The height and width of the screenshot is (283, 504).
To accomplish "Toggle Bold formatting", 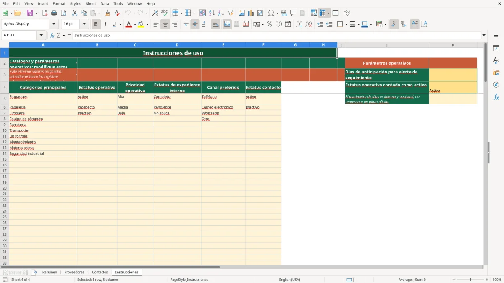I will coord(96,24).
